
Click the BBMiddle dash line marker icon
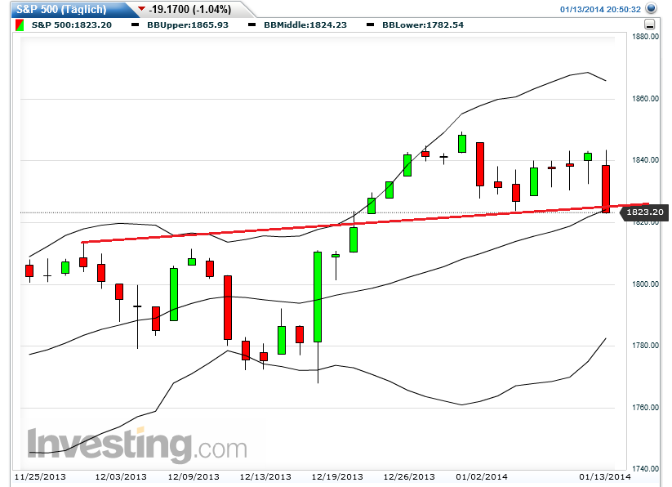click(253, 25)
